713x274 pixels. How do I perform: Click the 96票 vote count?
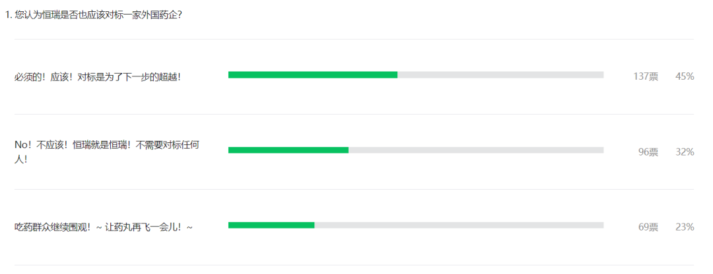[x=648, y=152]
